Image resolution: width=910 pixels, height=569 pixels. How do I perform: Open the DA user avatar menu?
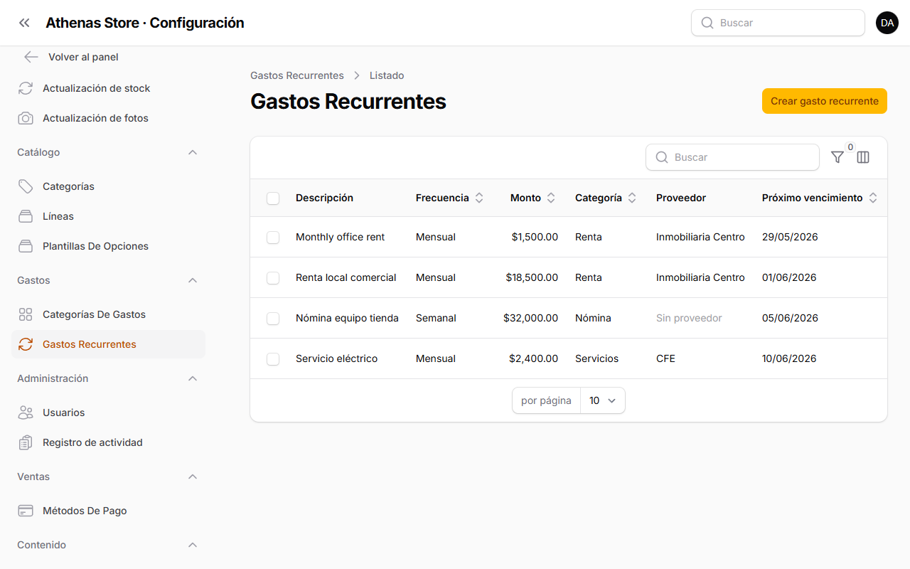pos(887,23)
